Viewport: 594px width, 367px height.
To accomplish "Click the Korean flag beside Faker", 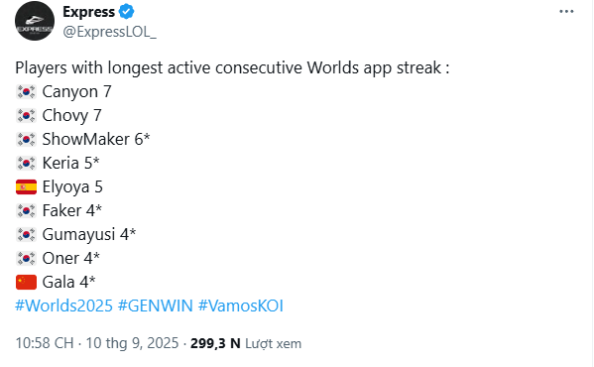I will (26, 210).
